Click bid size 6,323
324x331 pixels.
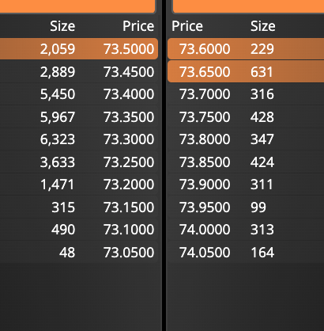point(58,139)
